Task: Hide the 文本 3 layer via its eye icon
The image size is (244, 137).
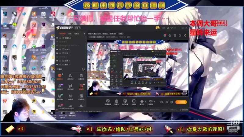Action: 57,61
